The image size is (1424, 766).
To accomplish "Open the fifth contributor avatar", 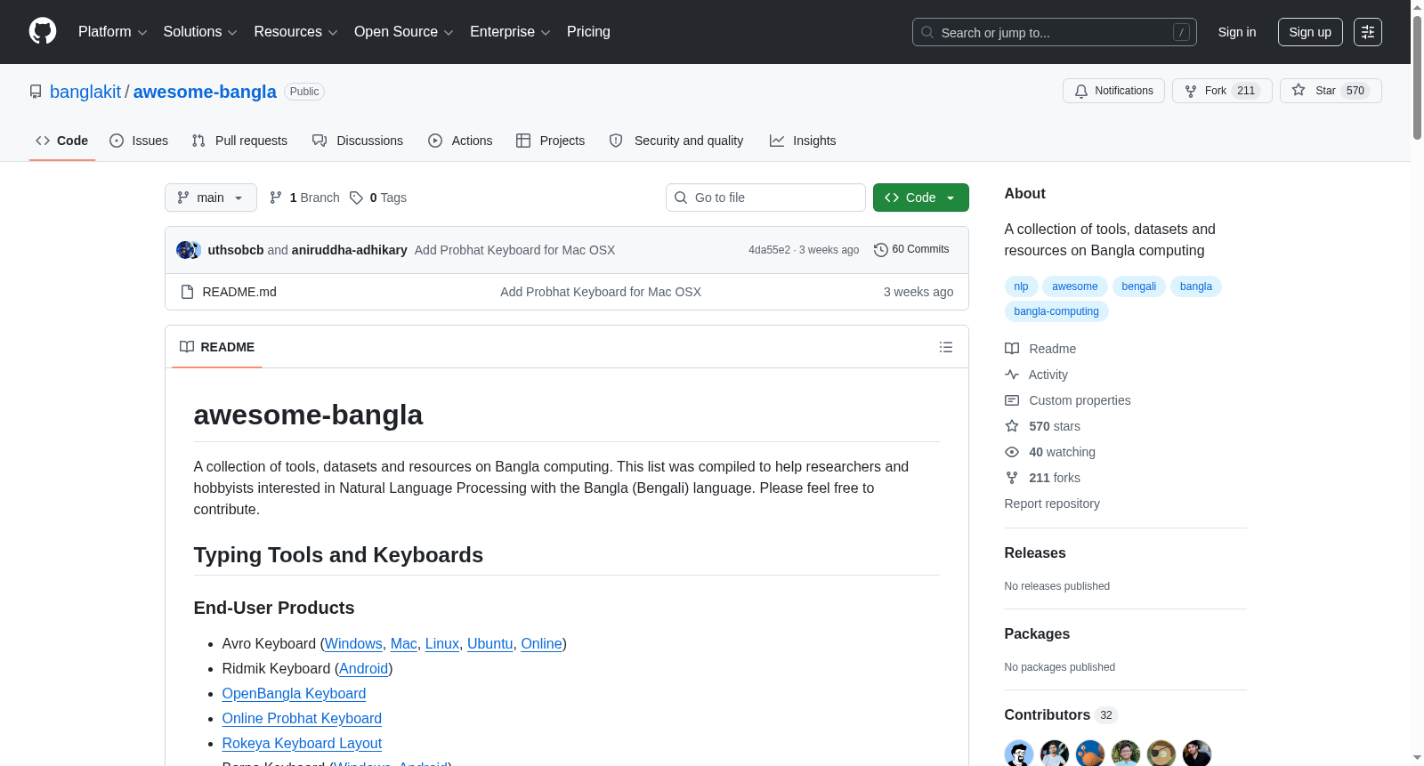I will (1161, 753).
